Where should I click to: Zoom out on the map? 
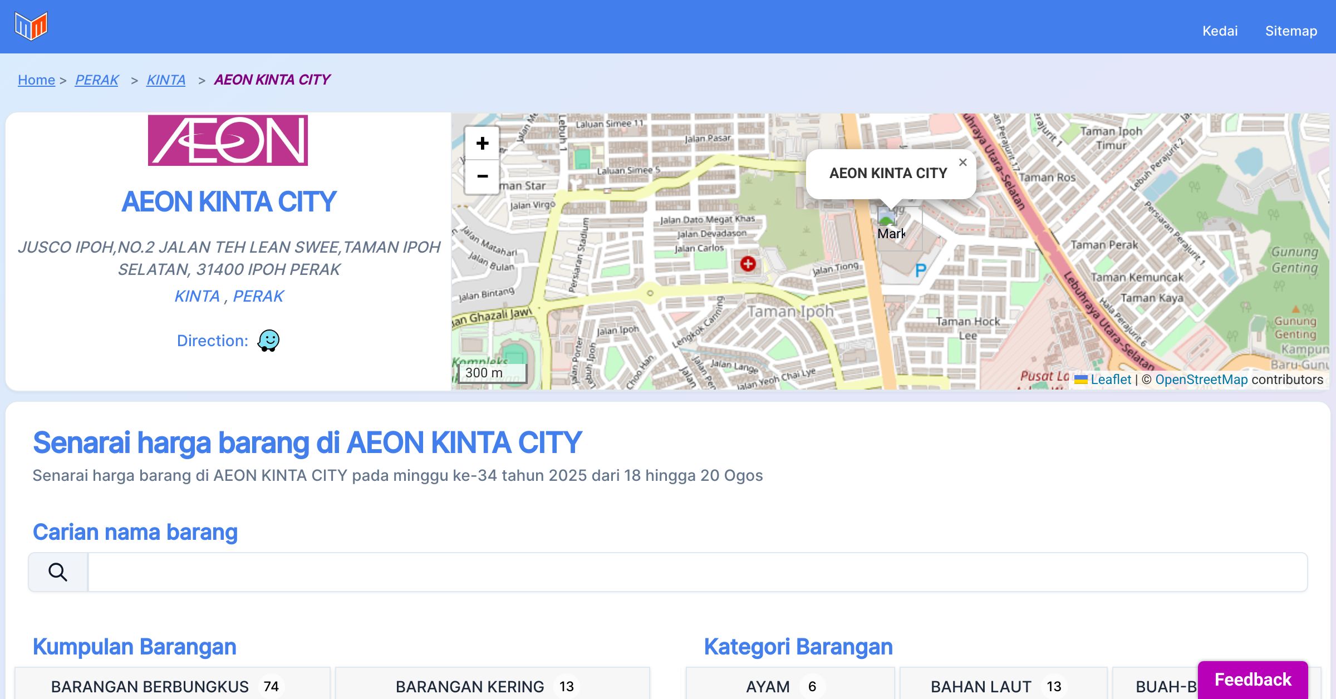click(x=482, y=176)
